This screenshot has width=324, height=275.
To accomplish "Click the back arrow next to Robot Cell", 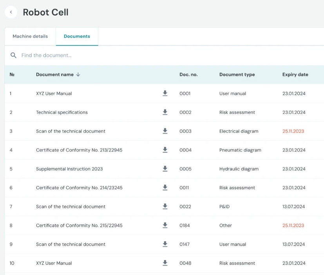I will tap(11, 12).
